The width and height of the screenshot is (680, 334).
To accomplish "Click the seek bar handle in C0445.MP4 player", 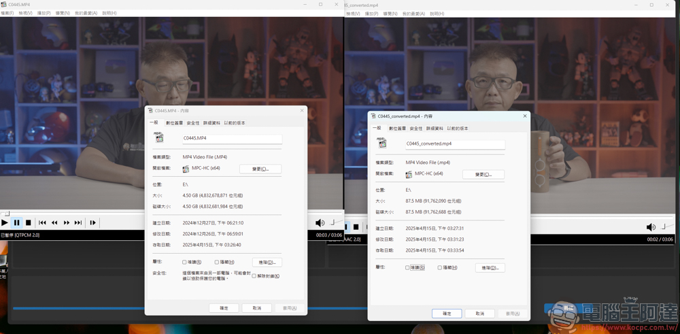I will pos(7,214).
